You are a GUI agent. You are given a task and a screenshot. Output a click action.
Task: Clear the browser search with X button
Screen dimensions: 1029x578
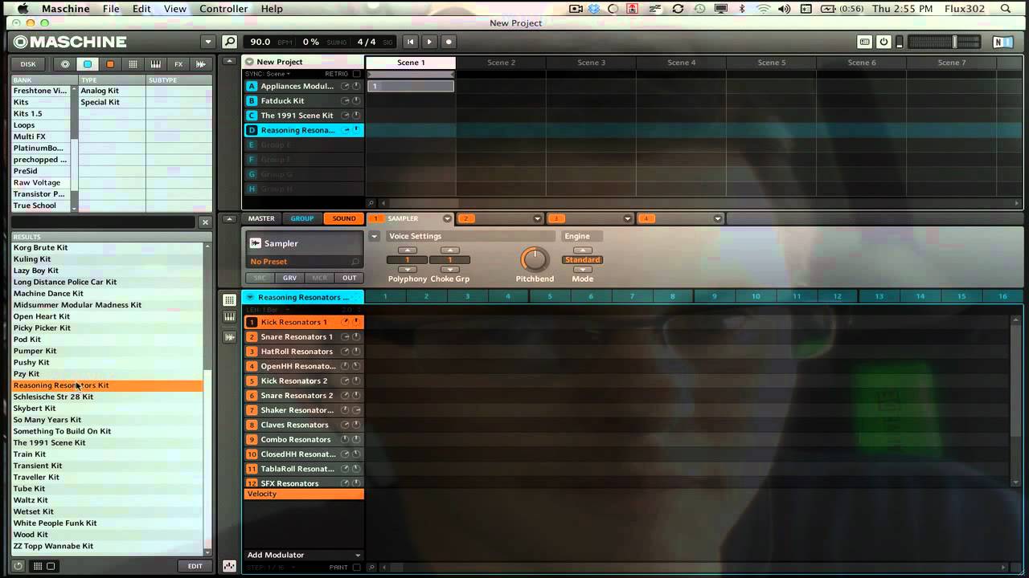[205, 222]
